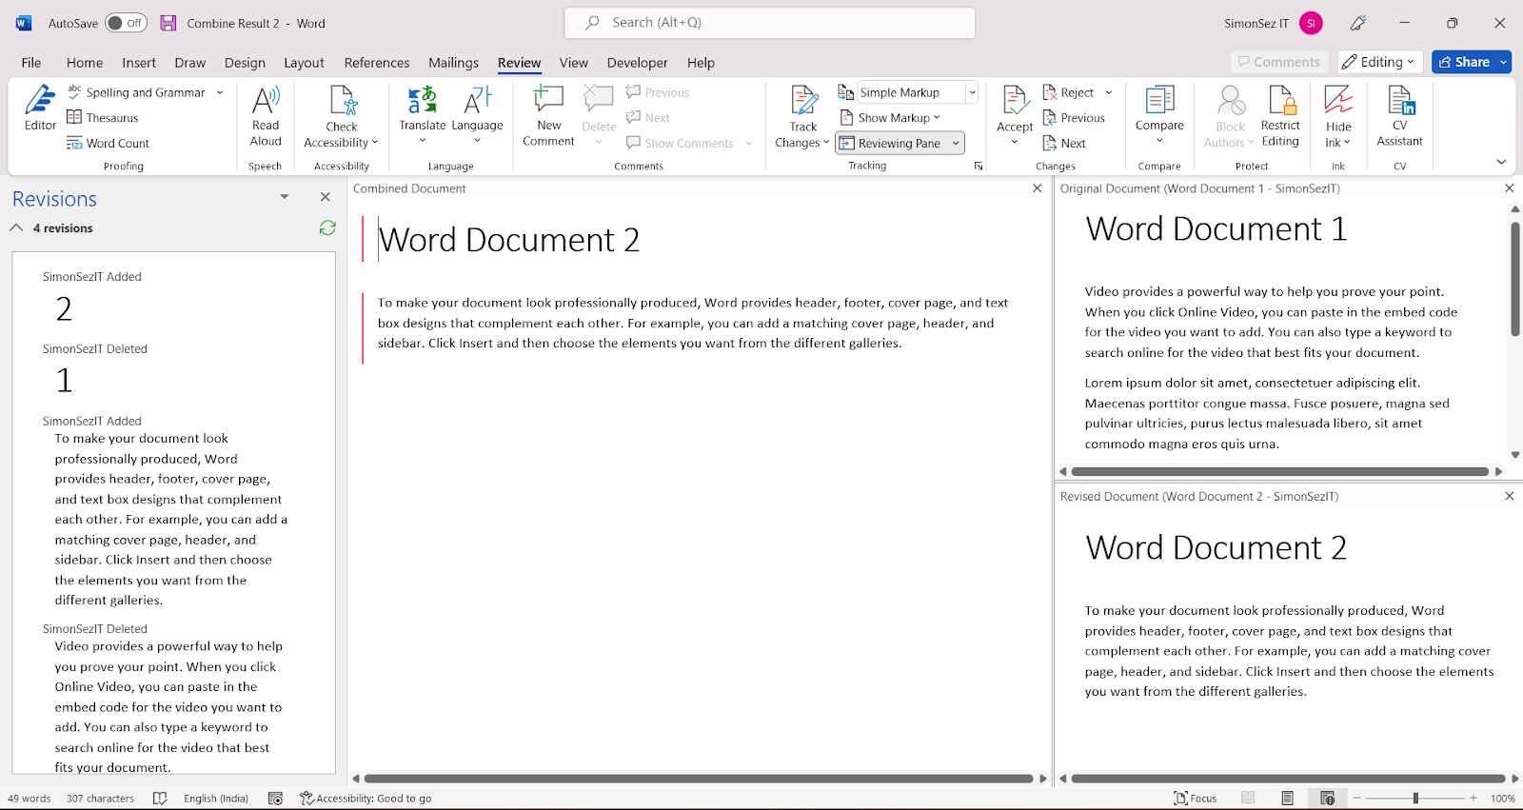Viewport: 1523px width, 810px height.
Task: Insert a New Comment
Action: [x=548, y=115]
